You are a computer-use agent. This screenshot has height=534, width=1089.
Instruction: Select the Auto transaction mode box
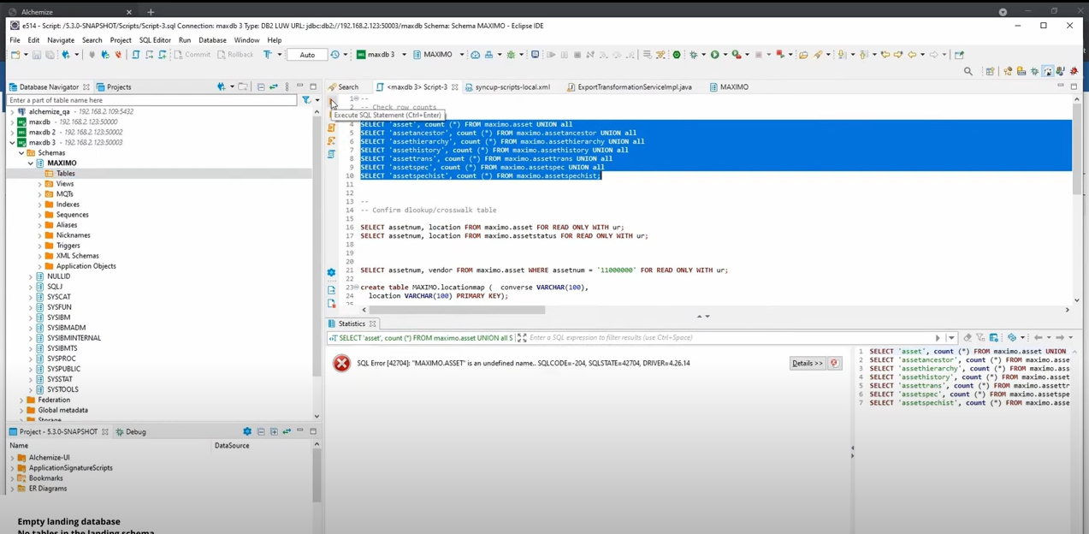[x=307, y=55]
